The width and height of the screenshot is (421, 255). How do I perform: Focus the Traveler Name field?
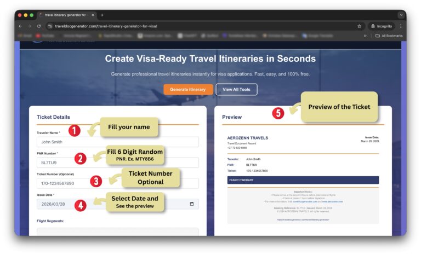[x=118, y=142]
